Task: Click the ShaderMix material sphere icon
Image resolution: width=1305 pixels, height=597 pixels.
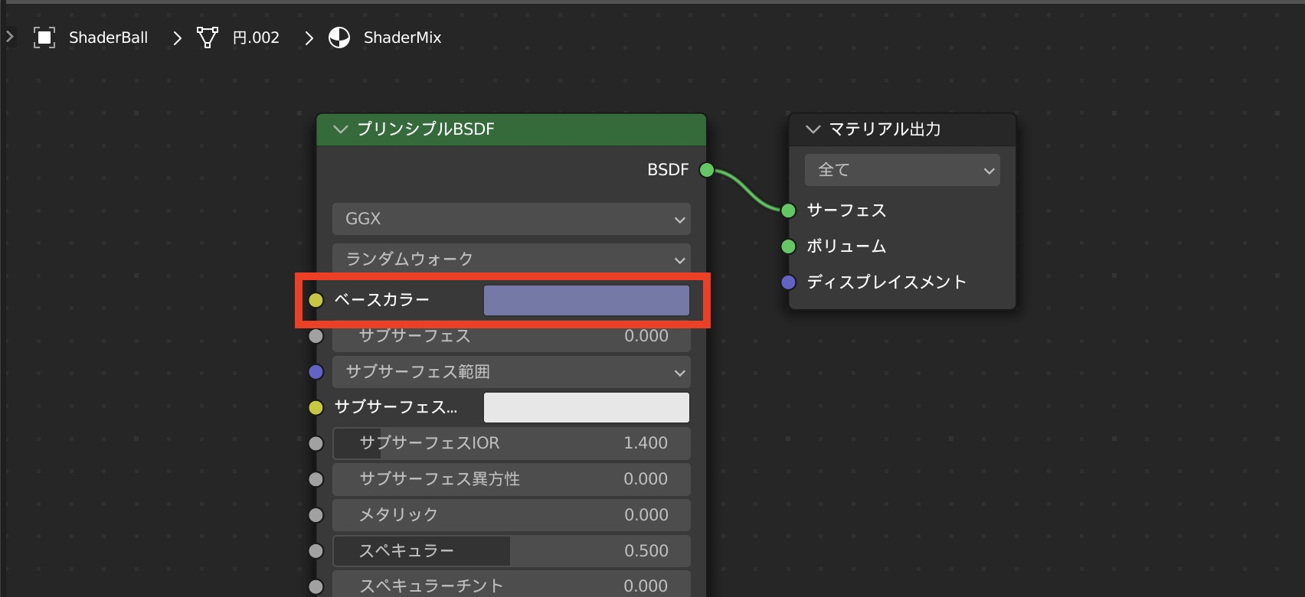Action: coord(339,38)
